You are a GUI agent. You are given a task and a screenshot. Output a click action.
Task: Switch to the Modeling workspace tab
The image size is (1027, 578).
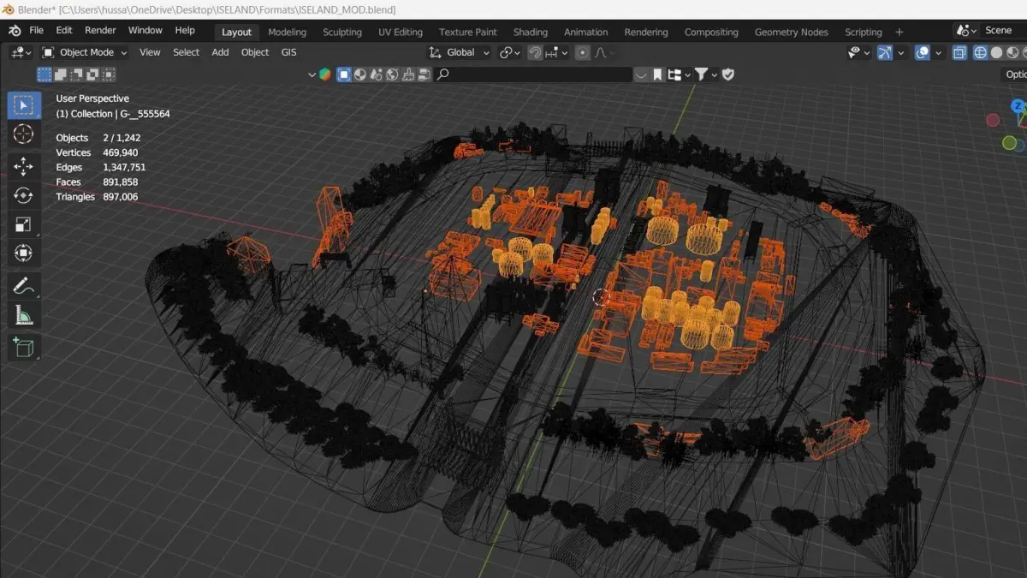[x=287, y=32]
